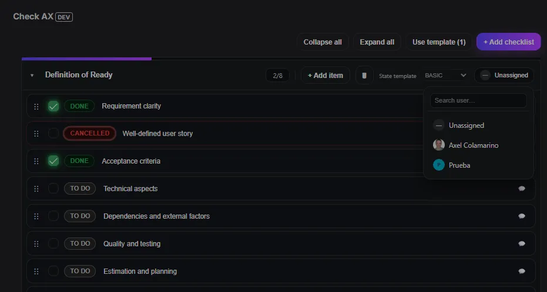Change the TO DO status of Quality and testing
Viewport: 547px width, 292px height.
80,243
